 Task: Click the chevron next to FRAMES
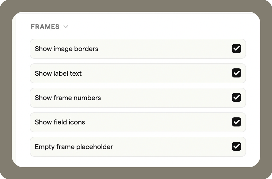(65, 26)
